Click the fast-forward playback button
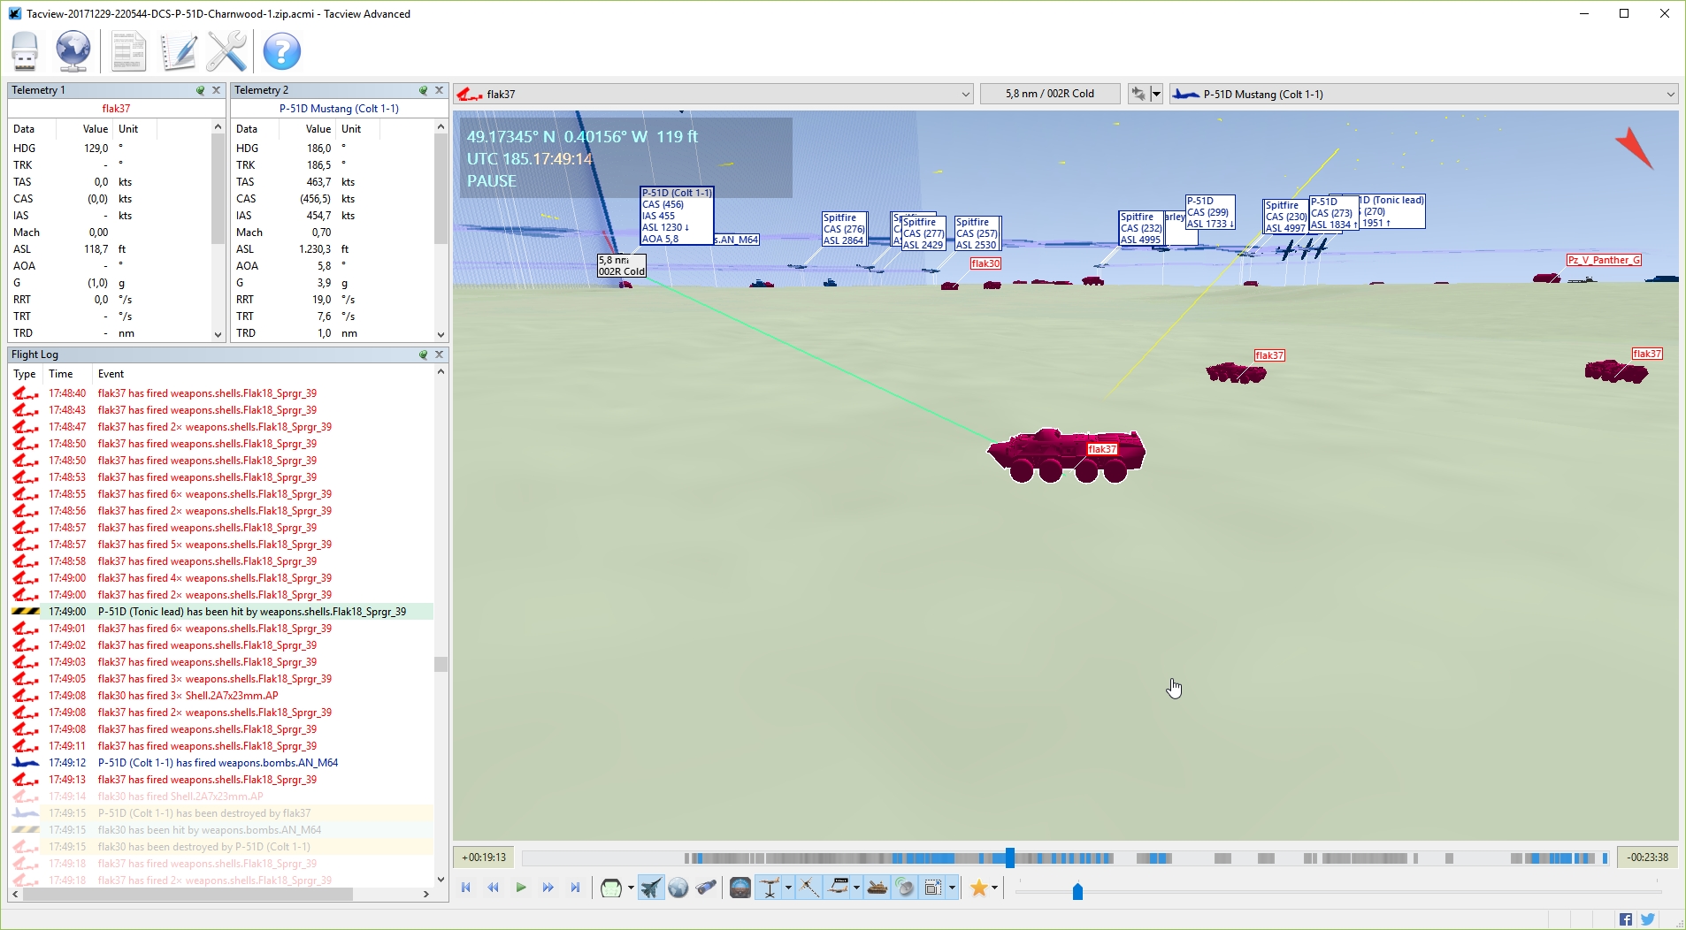Screen dimensions: 1686x930 (548, 888)
